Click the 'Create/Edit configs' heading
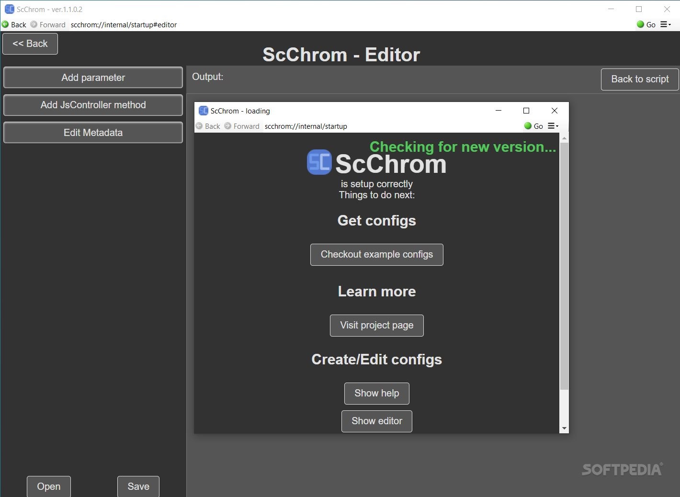This screenshot has height=497, width=680. pyautogui.click(x=377, y=360)
